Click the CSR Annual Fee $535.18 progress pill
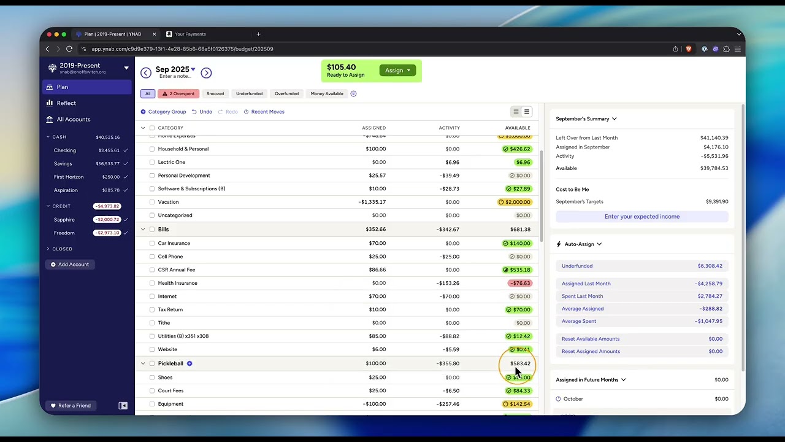 [x=517, y=270]
